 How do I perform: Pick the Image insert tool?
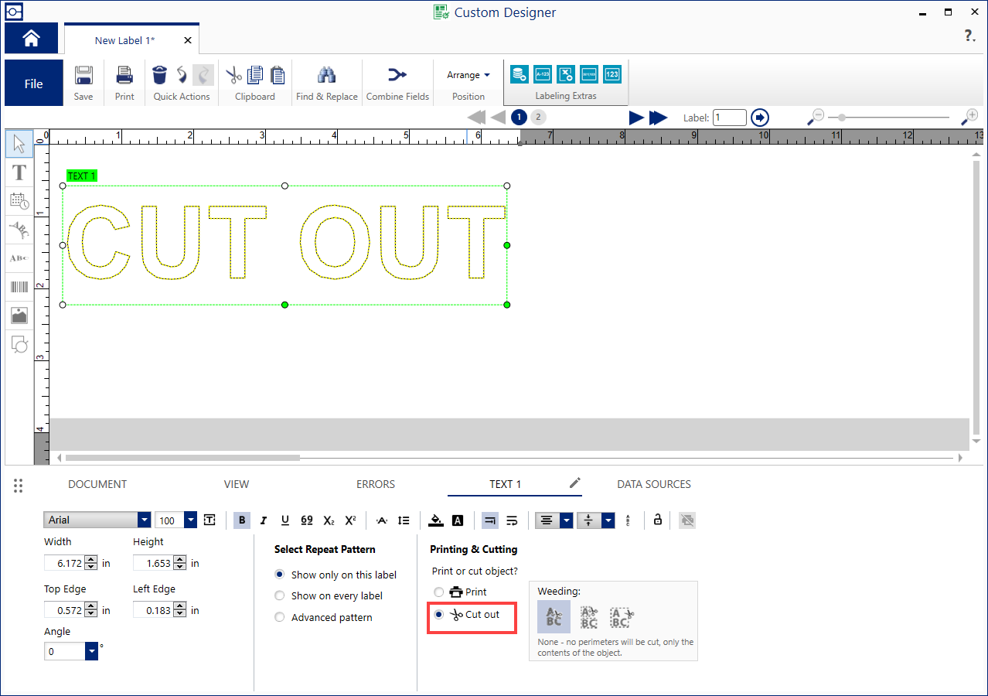(19, 316)
